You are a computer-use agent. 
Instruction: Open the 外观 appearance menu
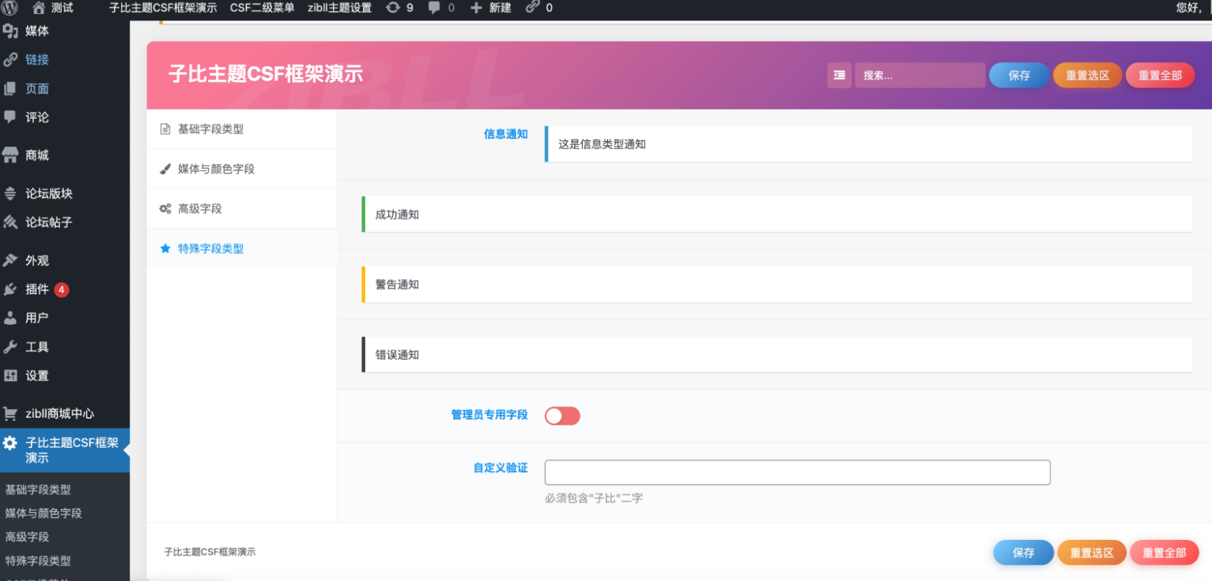pyautogui.click(x=65, y=260)
